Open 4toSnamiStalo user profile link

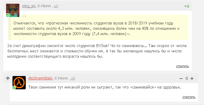point(40,78)
